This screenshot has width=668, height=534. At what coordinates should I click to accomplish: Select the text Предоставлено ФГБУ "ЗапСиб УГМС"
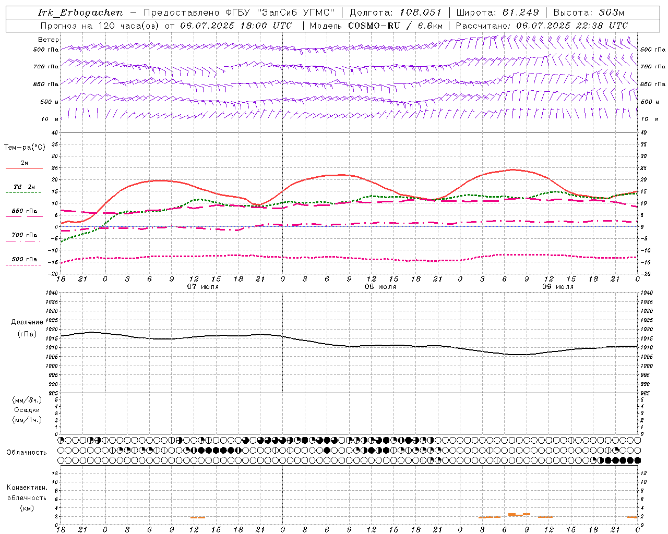point(238,13)
